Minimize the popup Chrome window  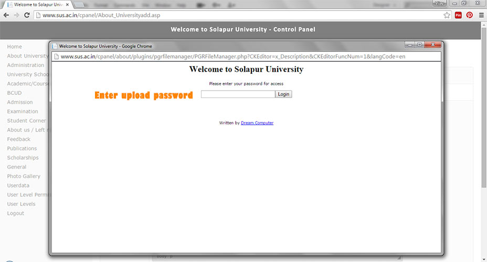(410, 45)
